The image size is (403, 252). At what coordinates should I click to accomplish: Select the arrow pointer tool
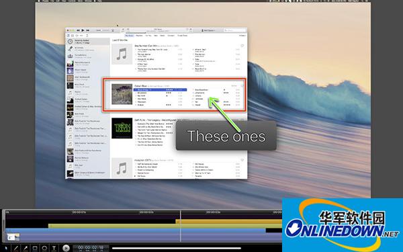click(x=6, y=249)
